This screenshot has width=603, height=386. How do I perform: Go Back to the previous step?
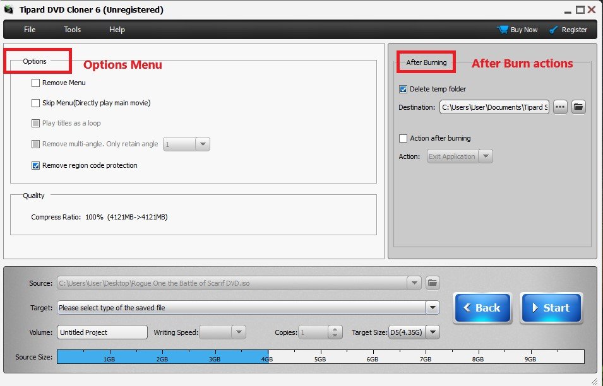coord(482,308)
